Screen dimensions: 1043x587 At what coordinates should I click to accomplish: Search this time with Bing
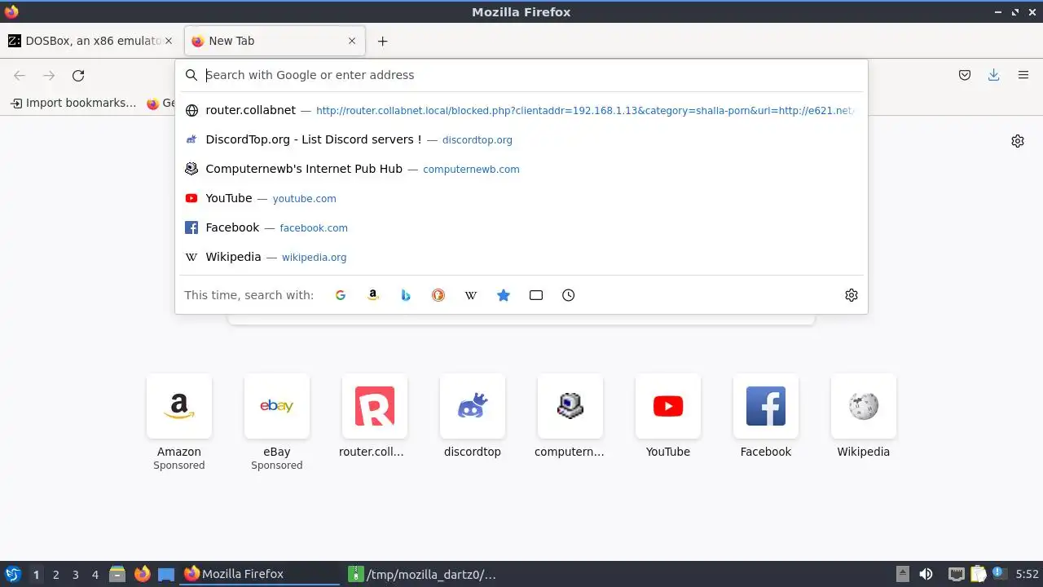point(406,295)
